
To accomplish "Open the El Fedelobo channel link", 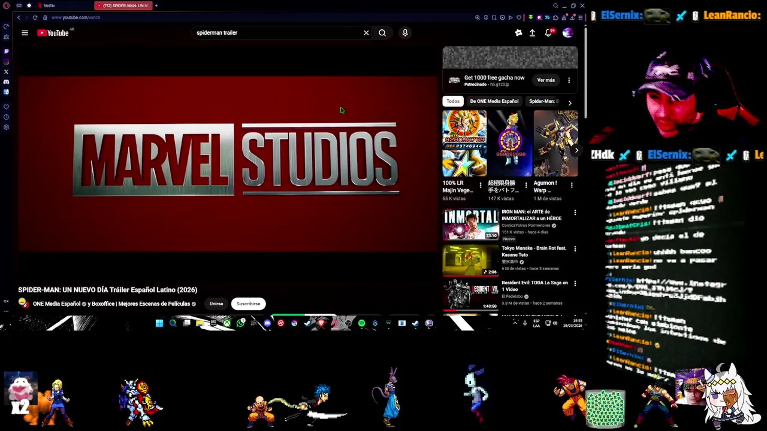I will coord(512,296).
